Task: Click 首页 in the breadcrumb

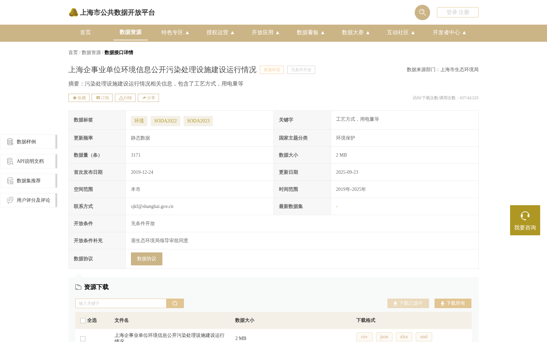Action: pyautogui.click(x=73, y=53)
